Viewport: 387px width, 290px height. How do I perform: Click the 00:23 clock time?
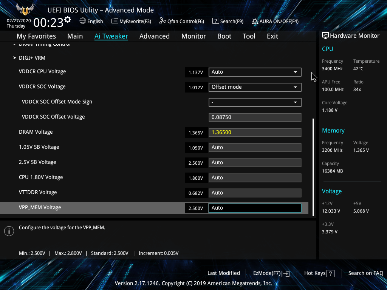coord(48,23)
